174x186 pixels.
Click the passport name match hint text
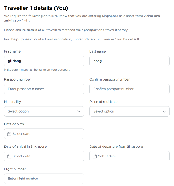pyautogui.click(x=37, y=70)
